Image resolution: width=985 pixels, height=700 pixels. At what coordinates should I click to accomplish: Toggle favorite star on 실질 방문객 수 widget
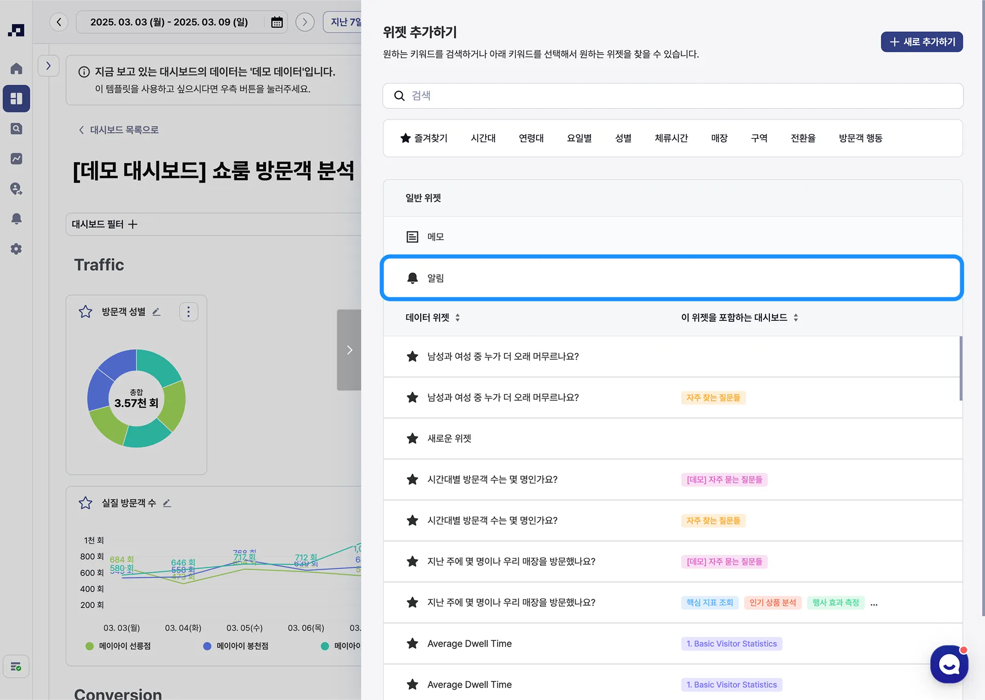tap(85, 503)
